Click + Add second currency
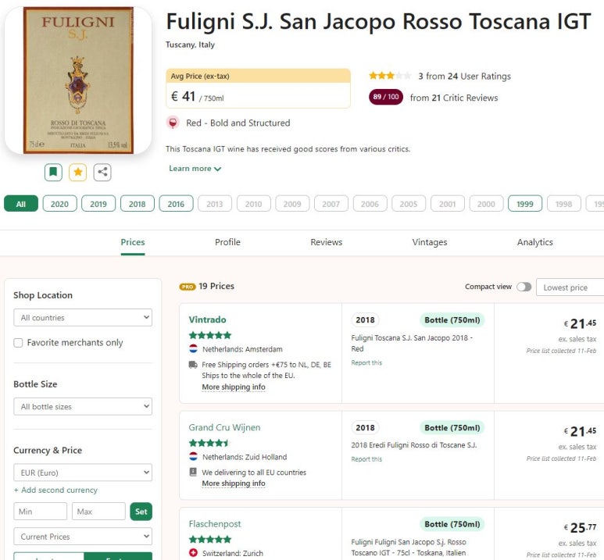Image resolution: width=604 pixels, height=560 pixels. [x=55, y=490]
